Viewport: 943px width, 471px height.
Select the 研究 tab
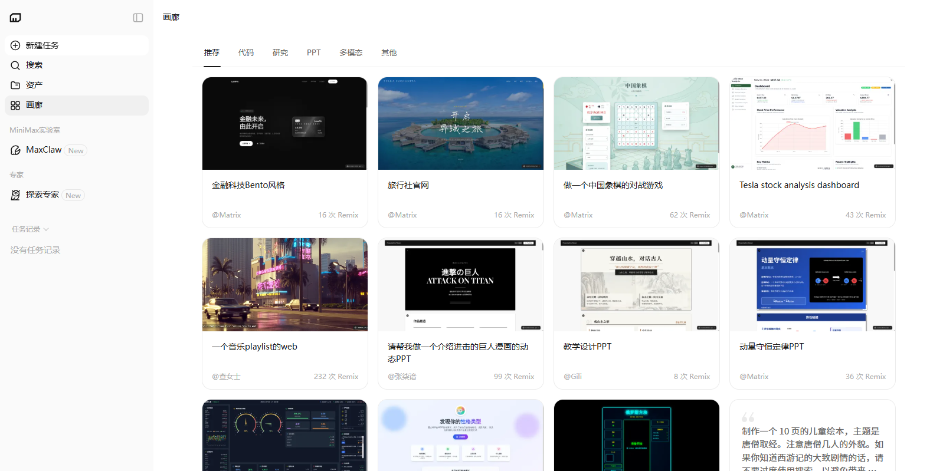[x=280, y=52]
